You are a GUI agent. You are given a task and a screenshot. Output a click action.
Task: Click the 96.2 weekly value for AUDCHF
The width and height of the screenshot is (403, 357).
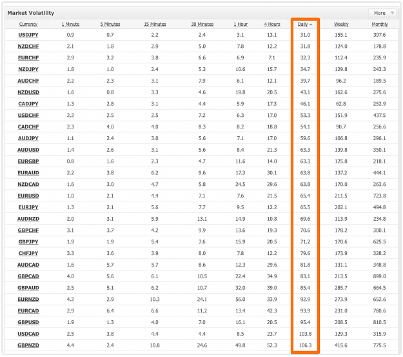click(x=341, y=81)
